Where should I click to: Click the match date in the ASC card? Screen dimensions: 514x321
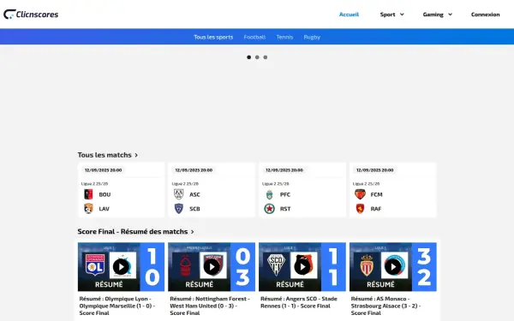[x=194, y=170]
